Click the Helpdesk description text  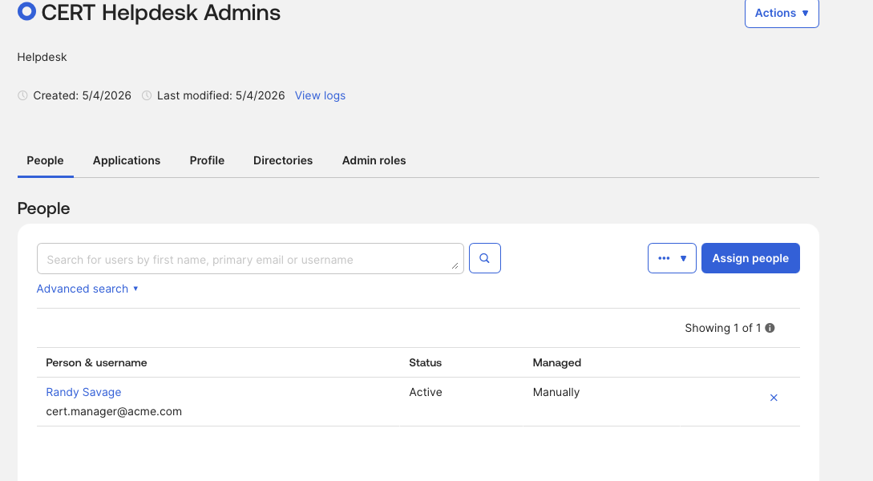42,58
